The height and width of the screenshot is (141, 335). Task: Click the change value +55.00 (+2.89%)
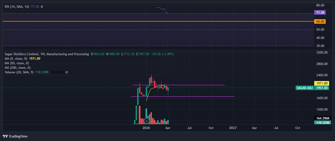click(163, 54)
